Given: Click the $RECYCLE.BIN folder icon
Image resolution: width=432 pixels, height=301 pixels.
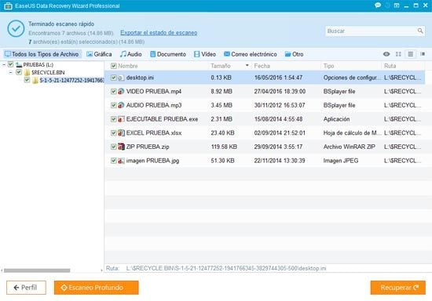Looking at the screenshot, I should coord(27,73).
